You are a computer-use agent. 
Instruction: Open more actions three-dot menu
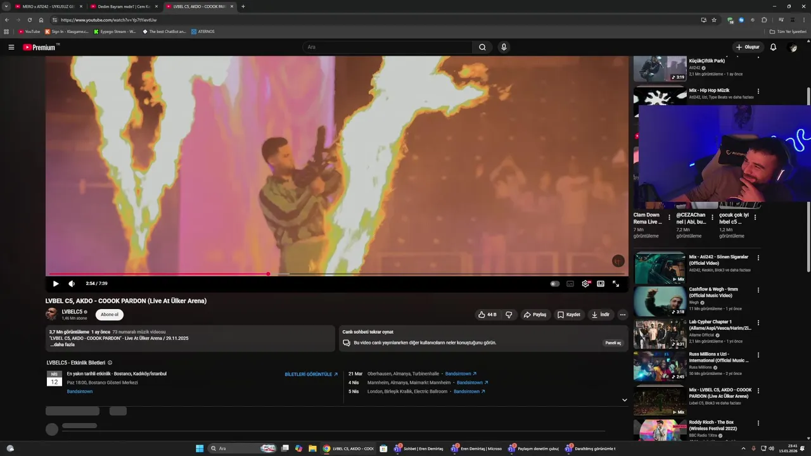[623, 315]
